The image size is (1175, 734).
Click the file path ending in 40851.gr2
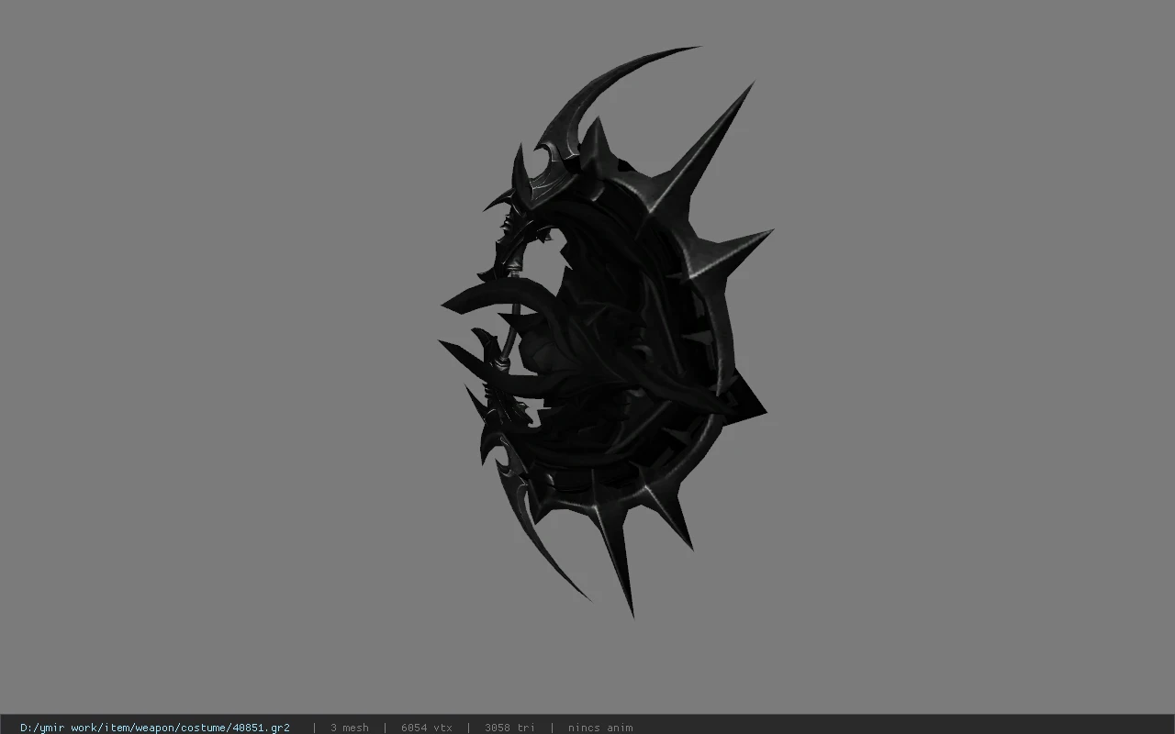pos(155,728)
